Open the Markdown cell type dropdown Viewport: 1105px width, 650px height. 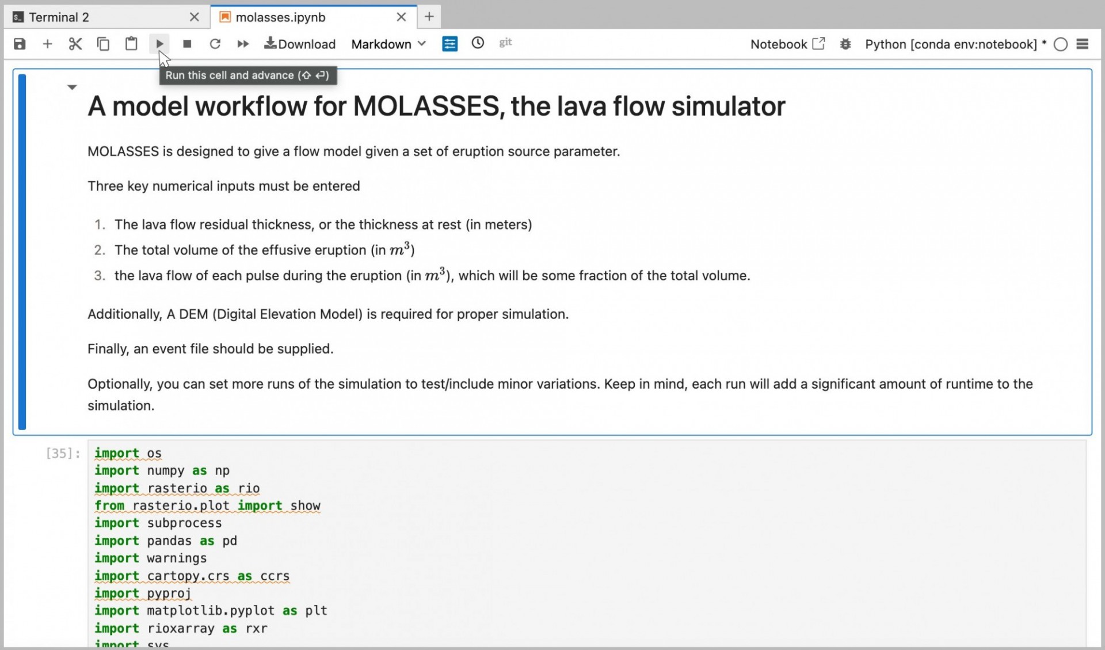click(x=388, y=44)
